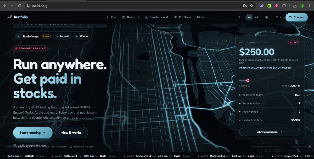
Task: Select the Paid out, all time row
Action: click(x=270, y=120)
